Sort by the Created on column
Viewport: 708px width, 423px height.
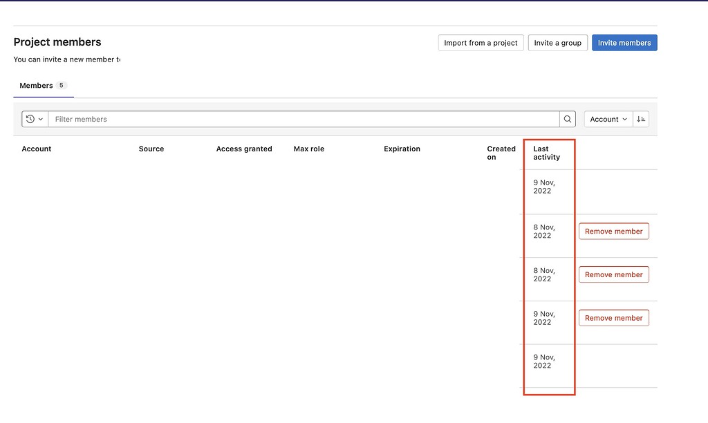[x=501, y=153]
